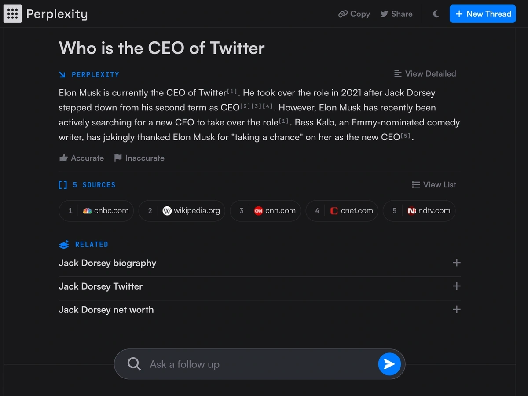Image resolution: width=528 pixels, height=396 pixels.
Task: Click the PERPLEXITY answer section label
Action: pos(95,75)
